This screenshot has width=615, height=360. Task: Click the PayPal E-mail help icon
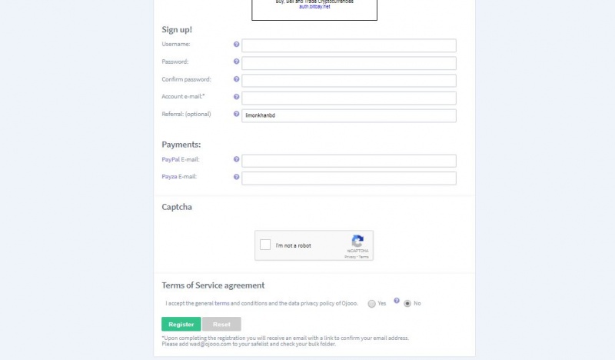237,159
